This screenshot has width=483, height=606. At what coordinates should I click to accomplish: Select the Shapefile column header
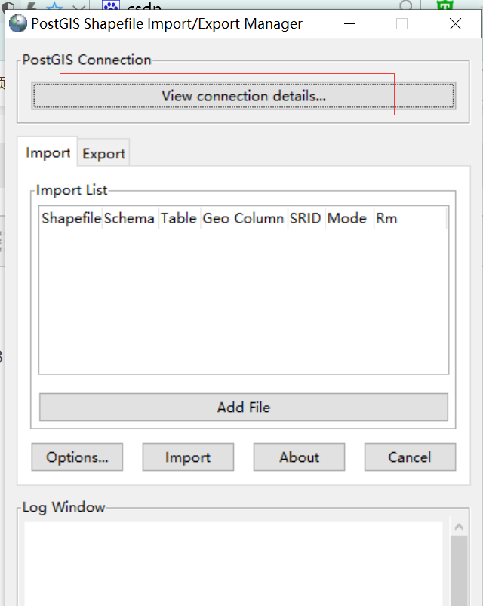[x=71, y=218]
